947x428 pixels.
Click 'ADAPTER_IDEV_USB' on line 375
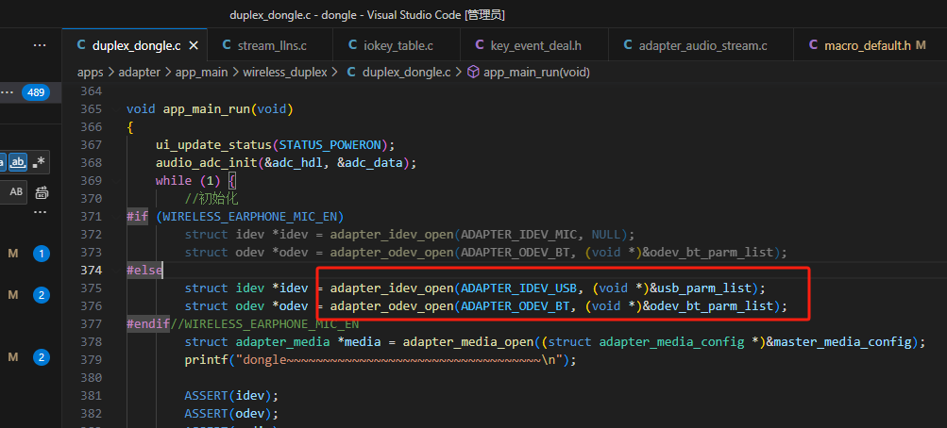coord(518,288)
